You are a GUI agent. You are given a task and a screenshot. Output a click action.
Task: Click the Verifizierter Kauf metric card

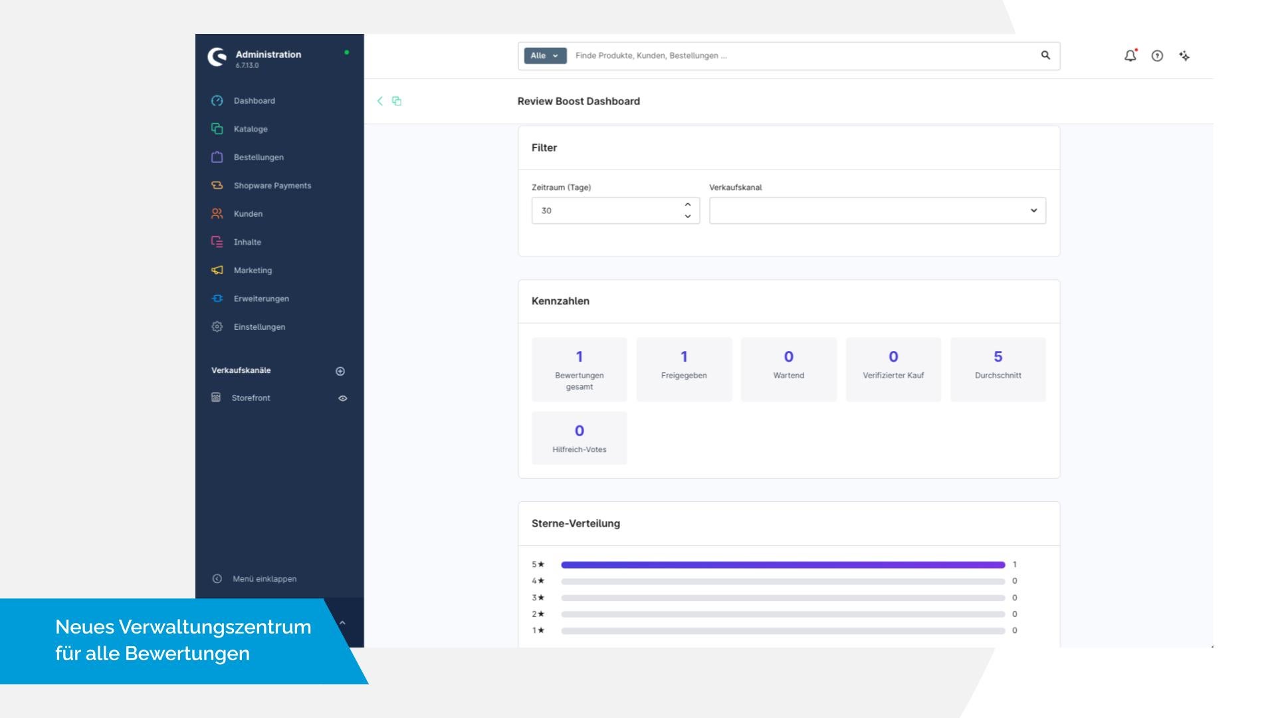point(893,370)
